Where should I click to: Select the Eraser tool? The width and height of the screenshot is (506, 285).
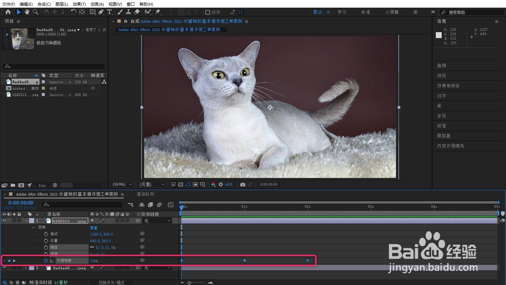point(137,12)
